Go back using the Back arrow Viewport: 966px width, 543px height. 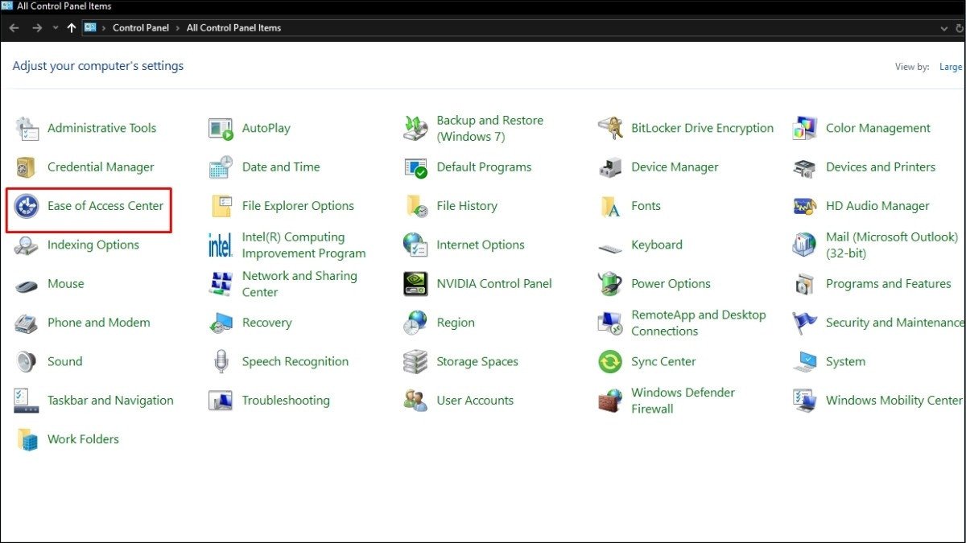pos(14,28)
